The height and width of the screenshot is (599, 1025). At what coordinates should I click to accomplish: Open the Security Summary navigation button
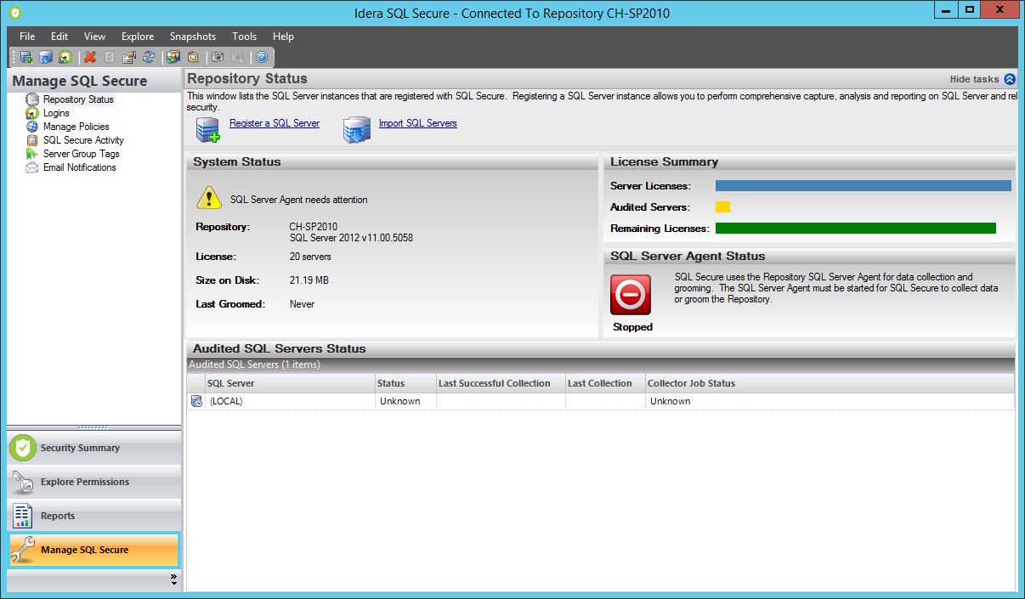[x=94, y=448]
